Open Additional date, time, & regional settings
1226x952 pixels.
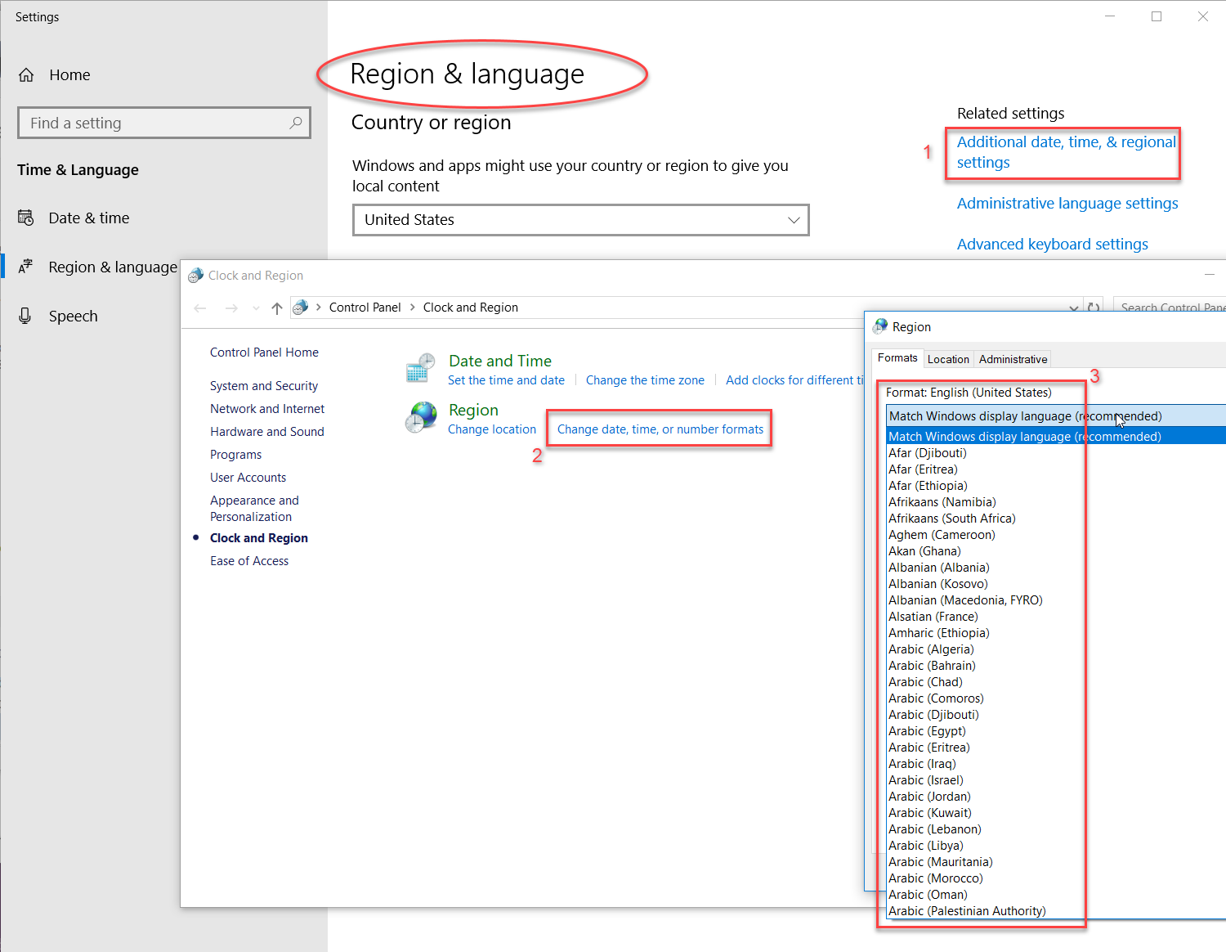pyautogui.click(x=1066, y=152)
